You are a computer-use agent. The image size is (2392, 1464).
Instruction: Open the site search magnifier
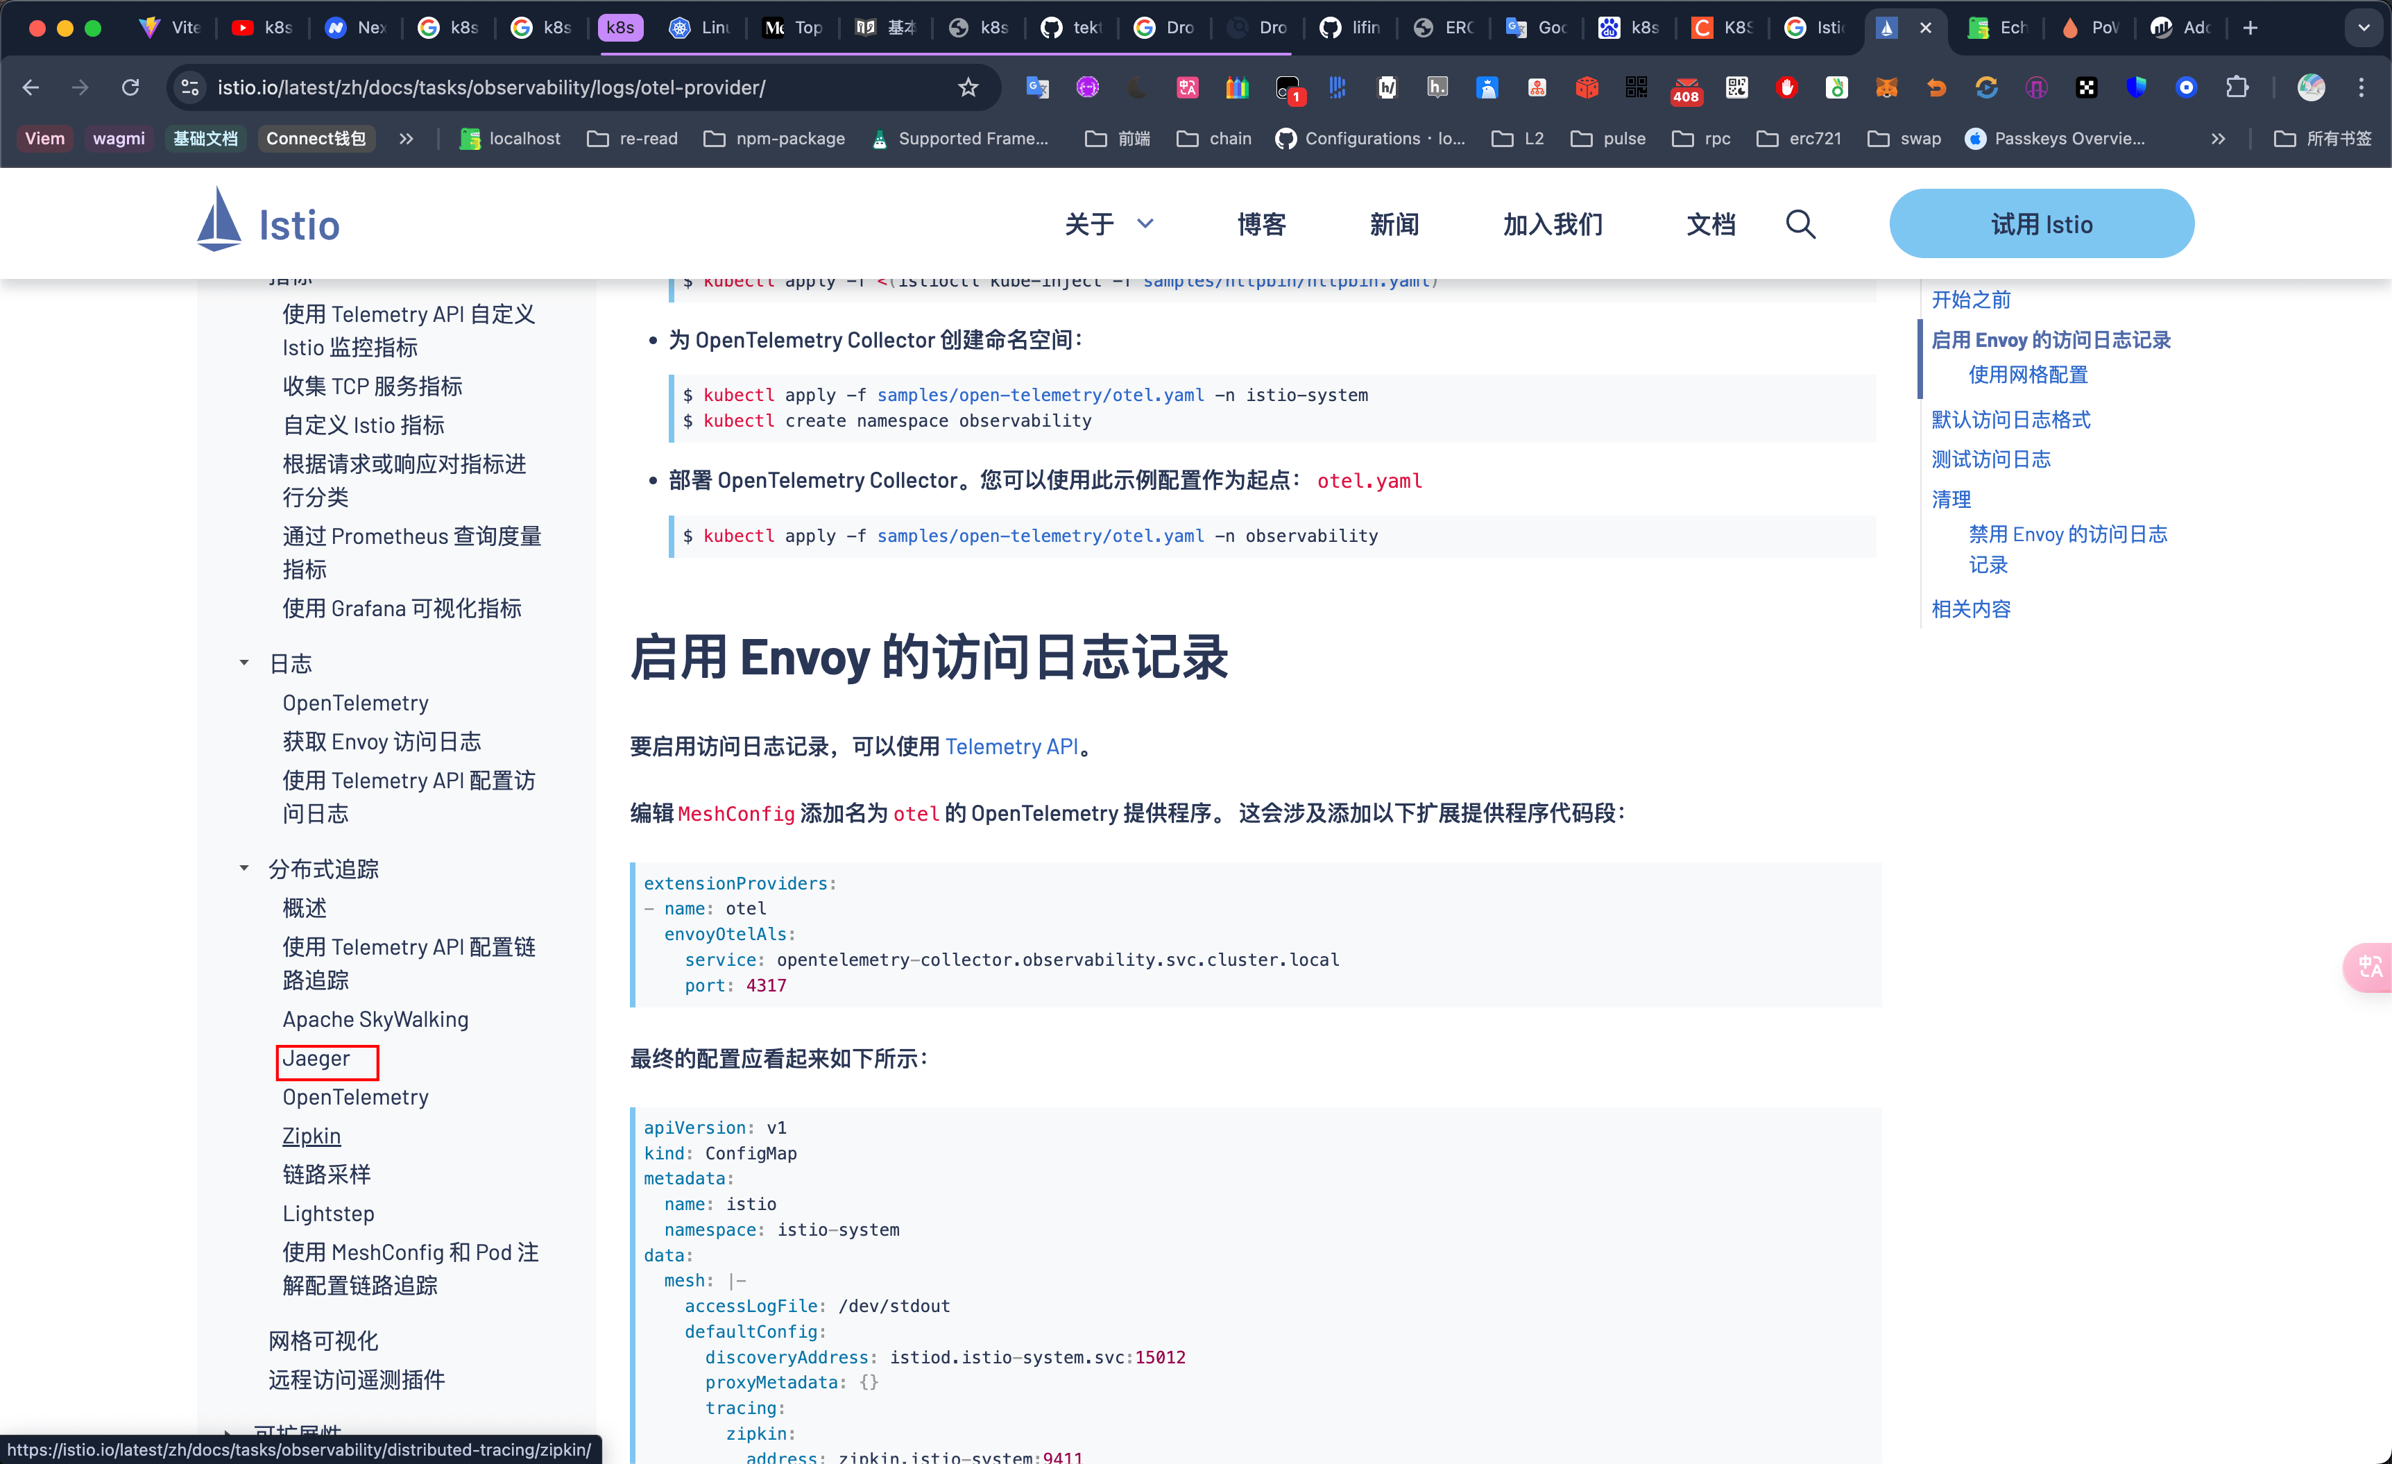tap(1801, 224)
